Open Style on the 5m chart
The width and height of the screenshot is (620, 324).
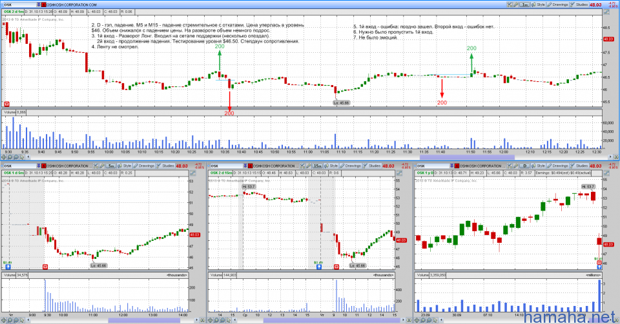point(124,166)
